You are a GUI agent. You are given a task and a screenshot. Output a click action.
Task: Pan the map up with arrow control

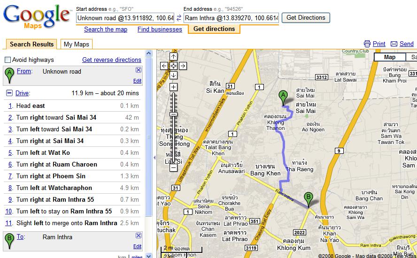(173, 56)
